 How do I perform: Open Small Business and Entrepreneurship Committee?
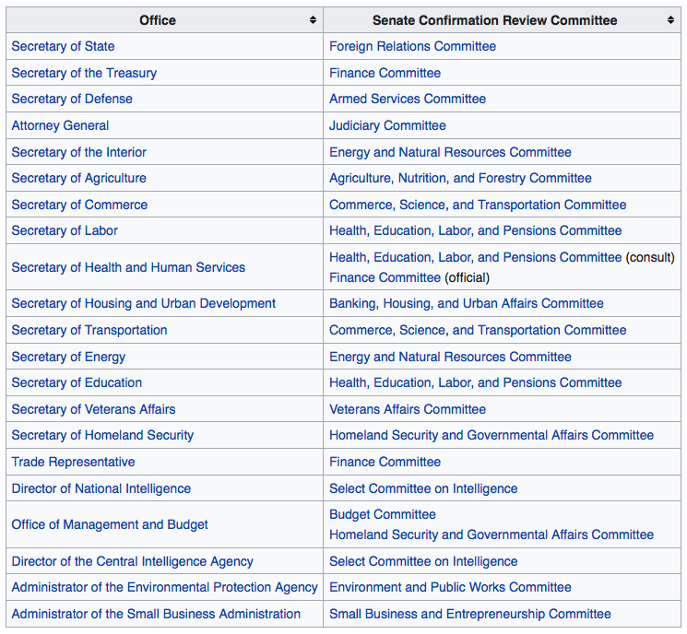469,614
